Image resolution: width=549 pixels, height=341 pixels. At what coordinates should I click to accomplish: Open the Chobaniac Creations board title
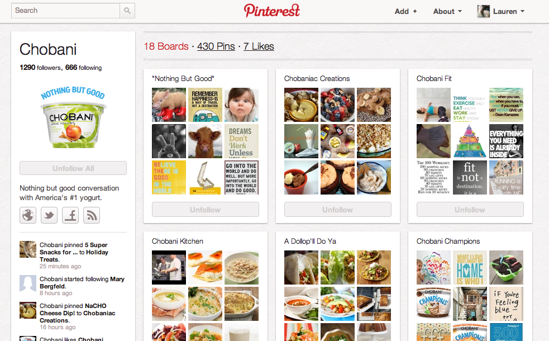pos(317,78)
